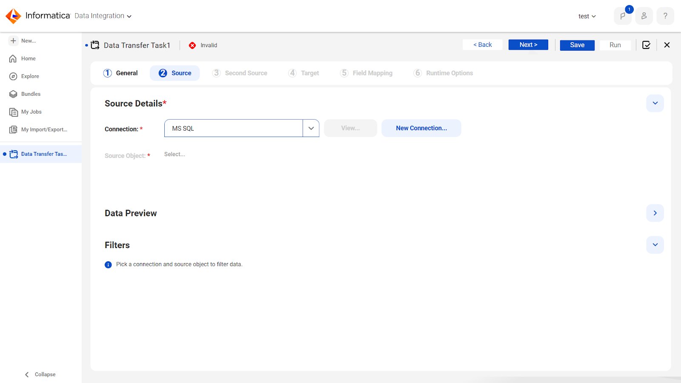Select the Source step tab

(x=175, y=73)
